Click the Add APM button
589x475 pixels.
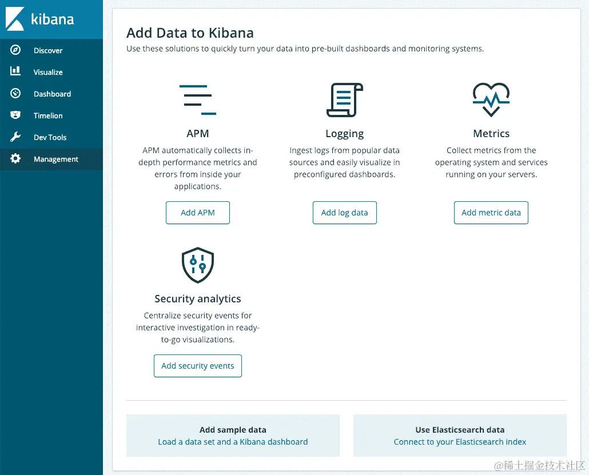coord(198,213)
